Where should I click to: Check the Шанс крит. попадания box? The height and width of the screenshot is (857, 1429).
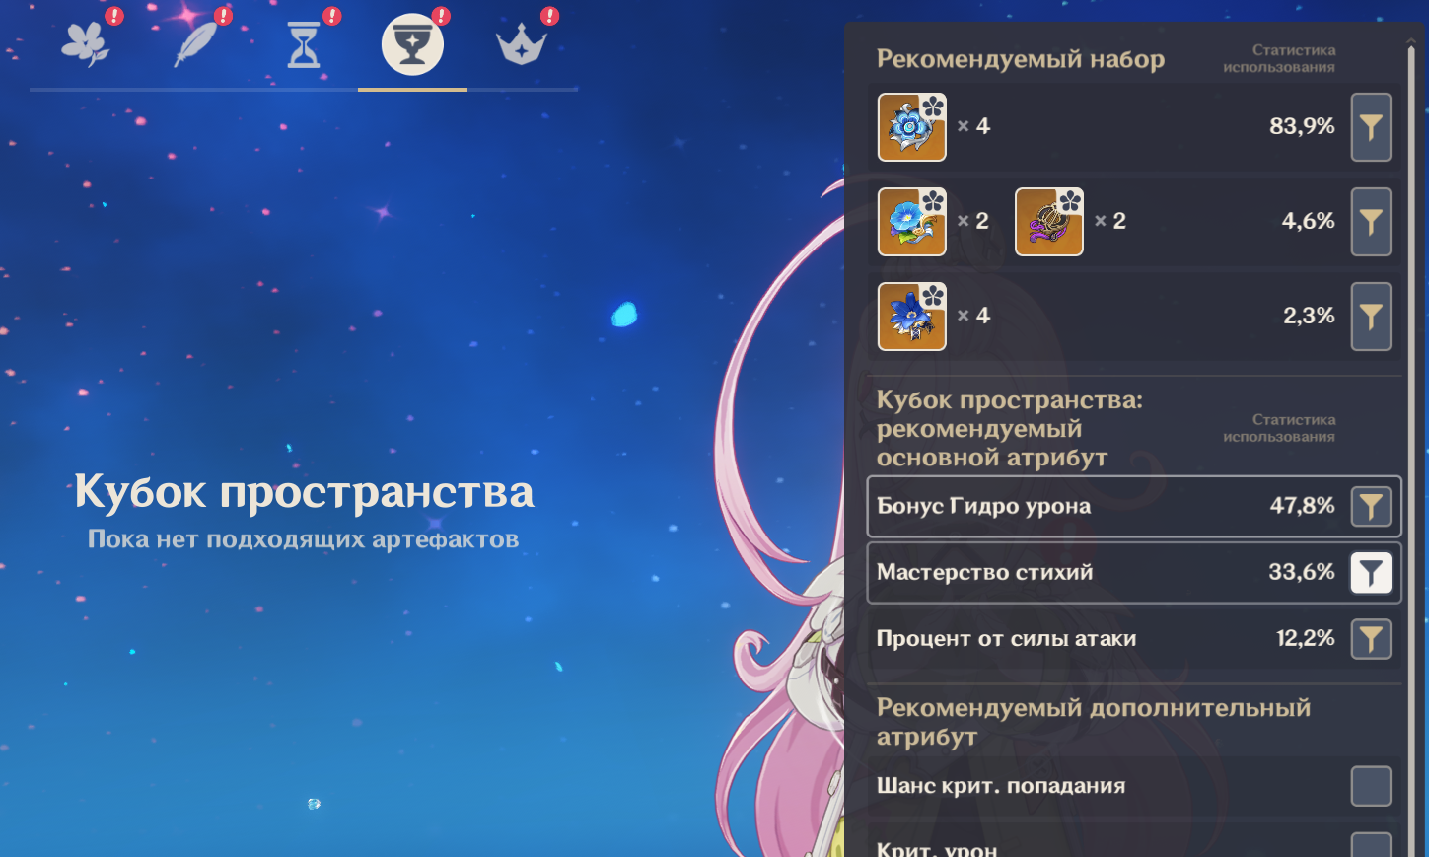(x=1371, y=786)
